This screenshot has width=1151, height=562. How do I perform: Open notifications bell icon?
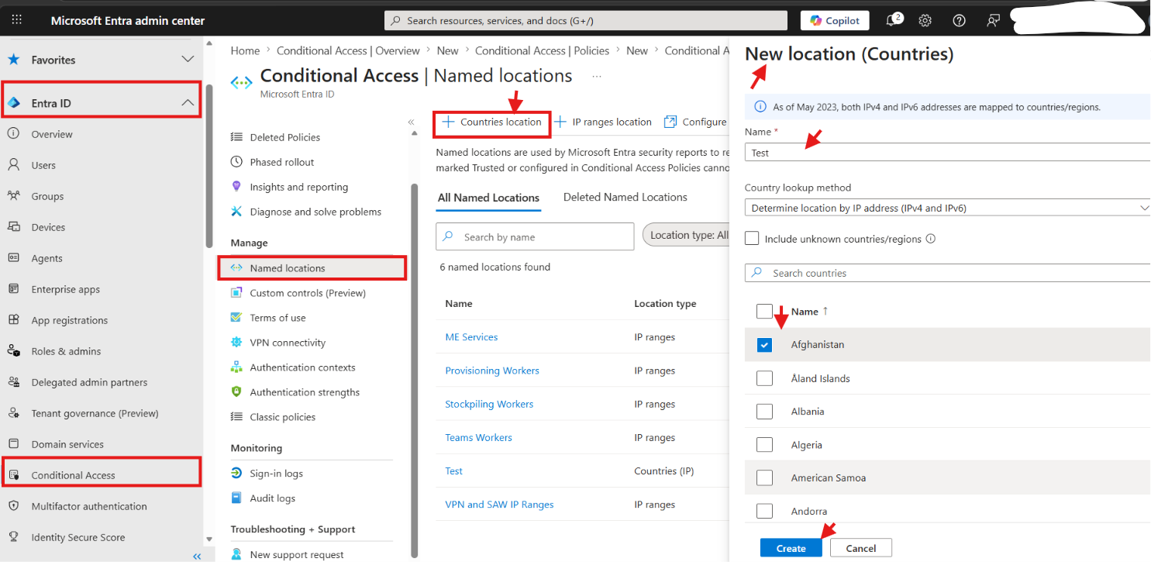coord(892,20)
